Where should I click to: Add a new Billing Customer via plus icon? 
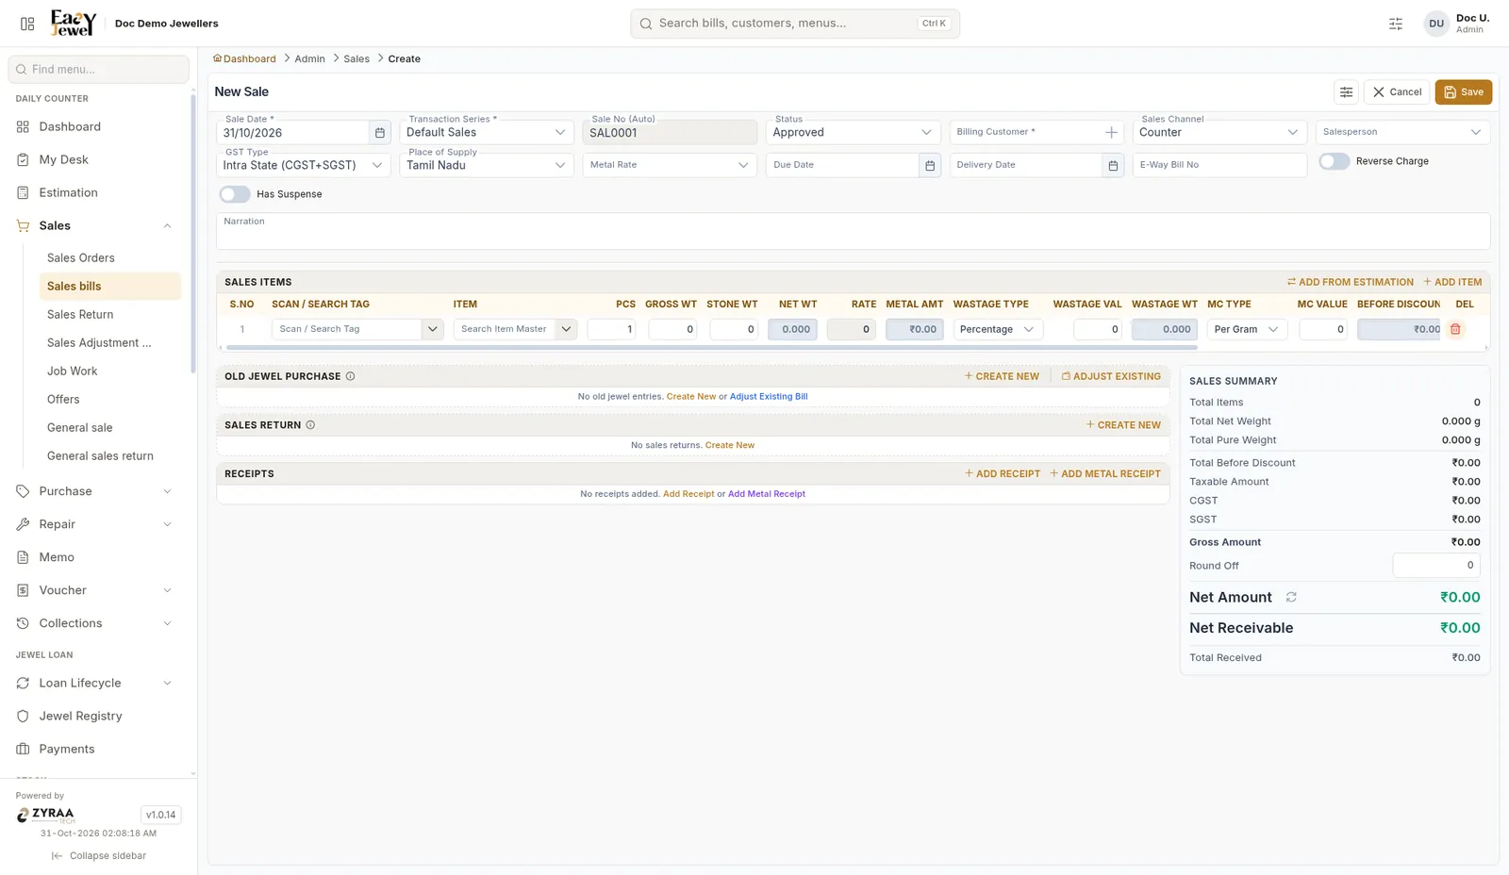[x=1111, y=133]
